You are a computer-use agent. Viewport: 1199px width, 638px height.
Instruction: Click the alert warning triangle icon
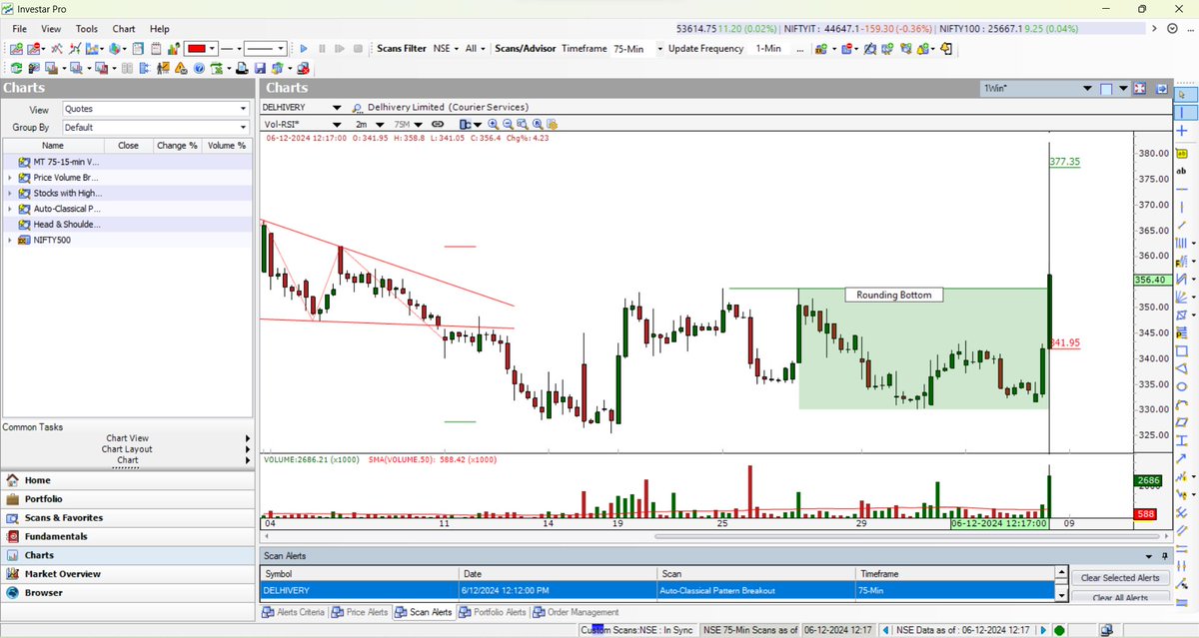[x=181, y=69]
